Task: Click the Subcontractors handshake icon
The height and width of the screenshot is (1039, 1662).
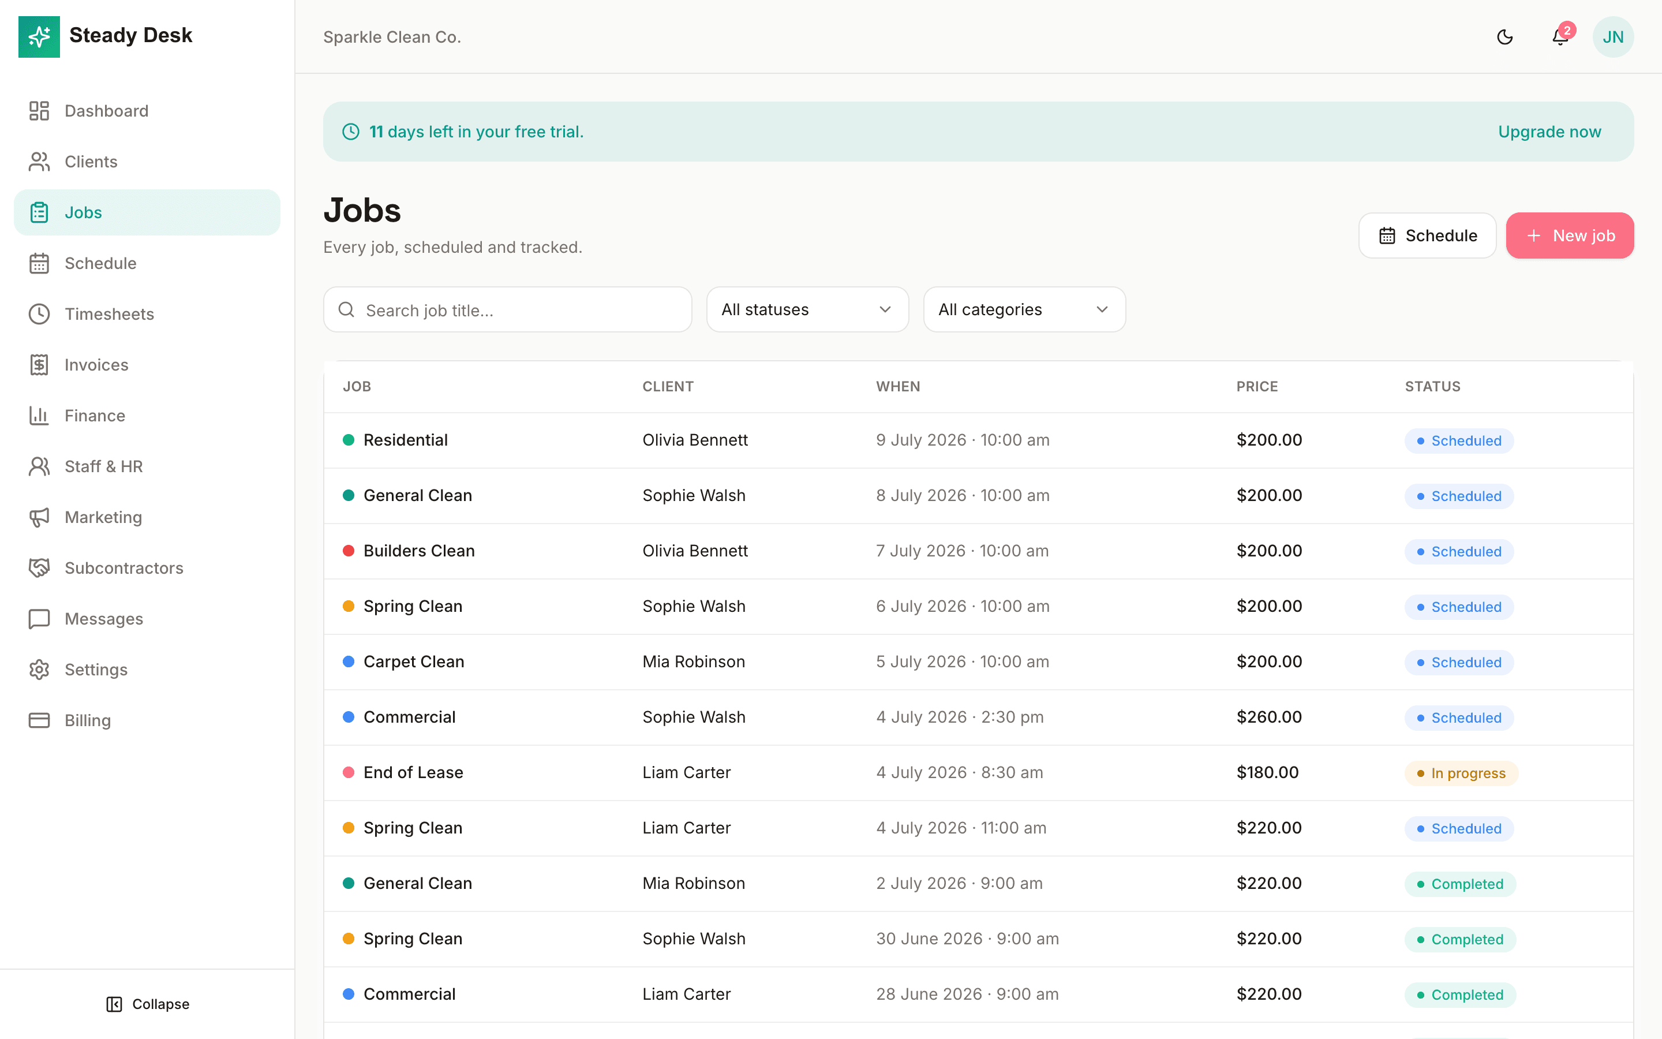Action: [x=39, y=569]
